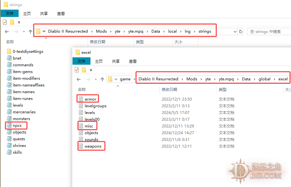
Task: Expand recent locations dropdown in strings window
Action: coord(24,32)
